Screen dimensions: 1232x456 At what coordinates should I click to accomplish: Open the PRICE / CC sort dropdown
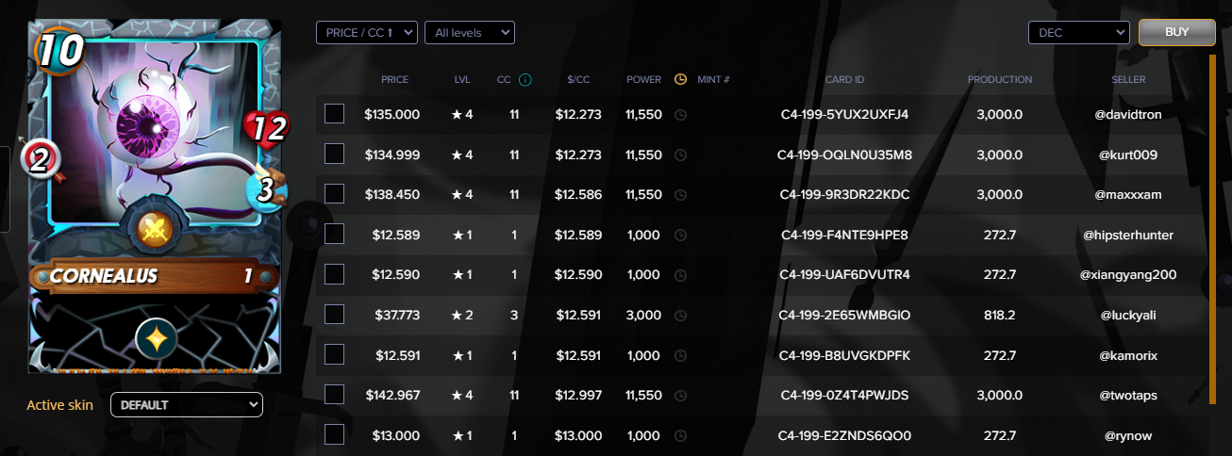[366, 33]
